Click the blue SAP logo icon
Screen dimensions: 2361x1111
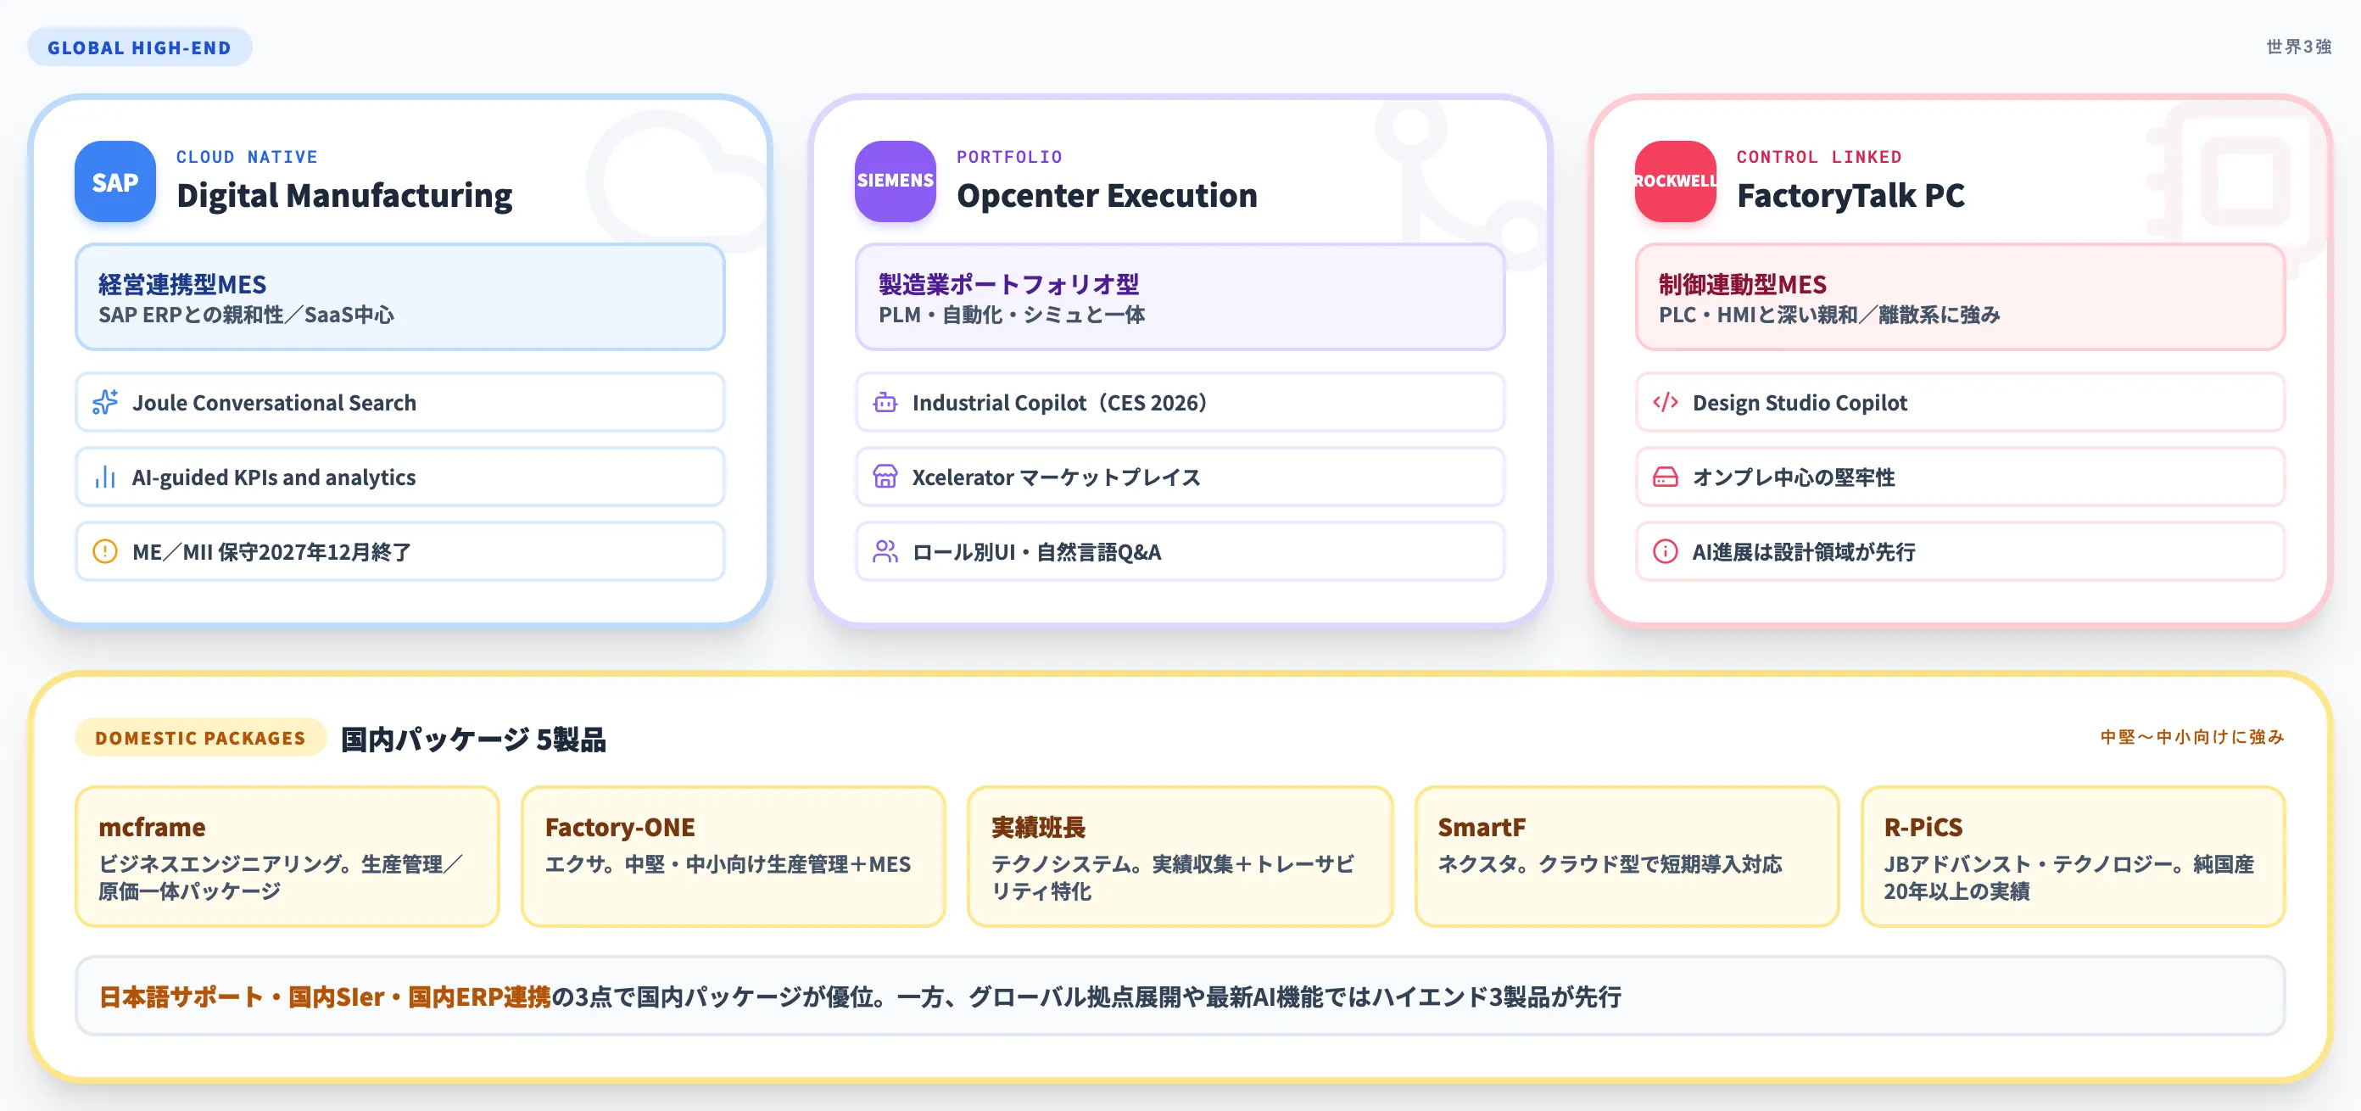click(114, 181)
